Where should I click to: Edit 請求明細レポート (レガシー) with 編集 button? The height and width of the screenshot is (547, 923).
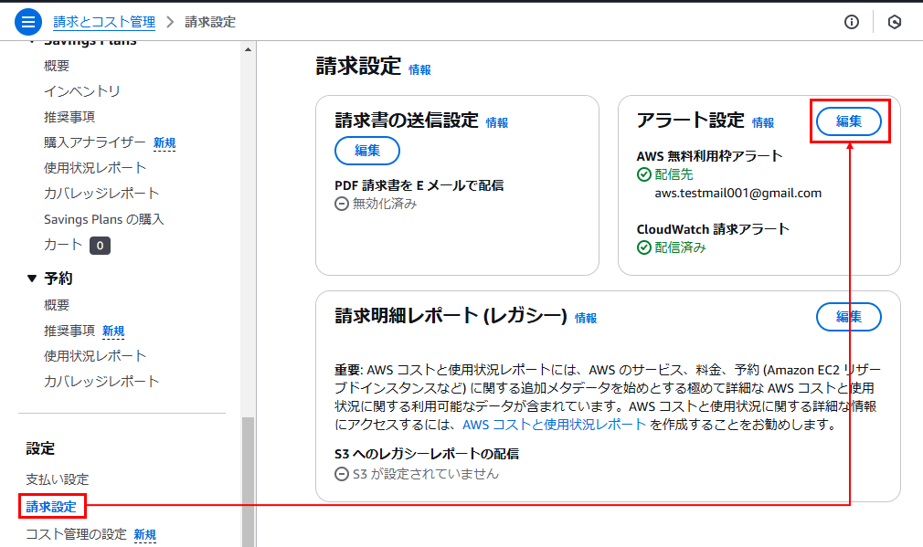(x=849, y=317)
